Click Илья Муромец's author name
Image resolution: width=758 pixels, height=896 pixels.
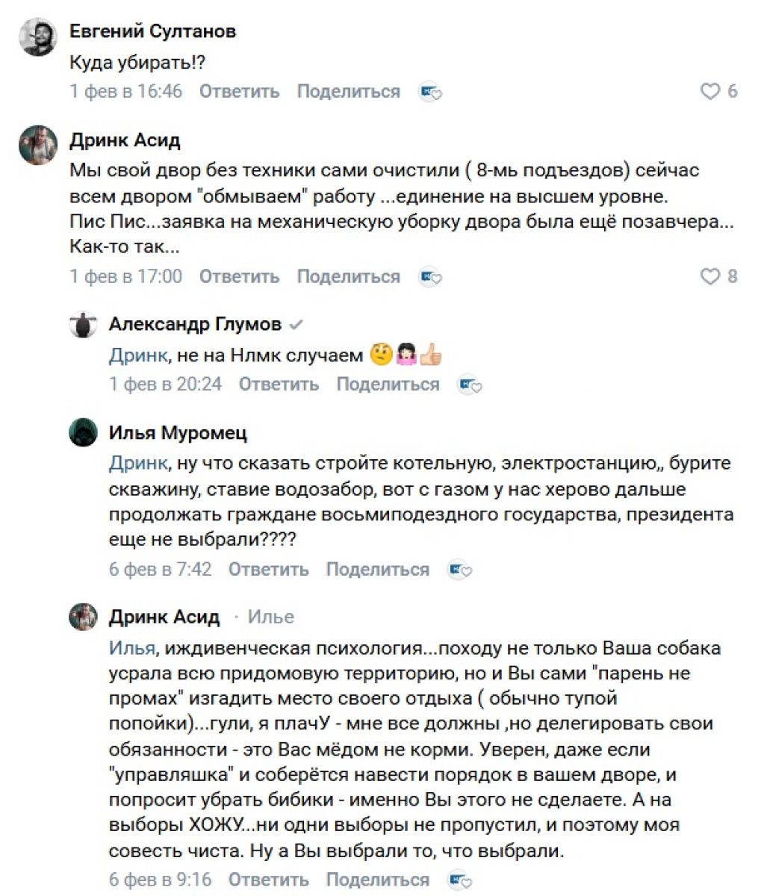pos(178,433)
